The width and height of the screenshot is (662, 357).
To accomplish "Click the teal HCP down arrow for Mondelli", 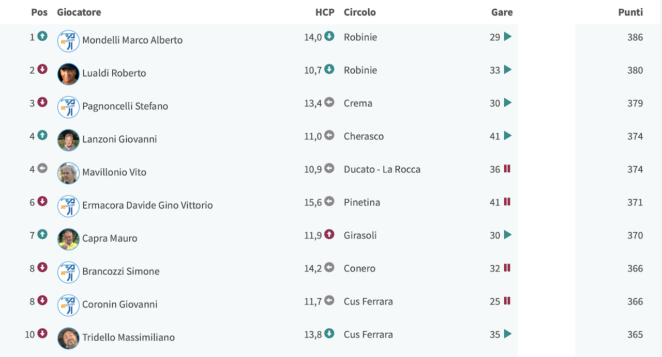I will (x=329, y=36).
